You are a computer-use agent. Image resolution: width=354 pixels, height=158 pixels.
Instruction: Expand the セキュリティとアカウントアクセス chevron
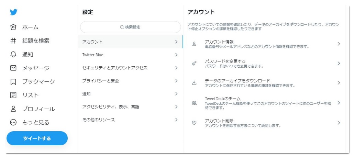pyautogui.click(x=176, y=68)
